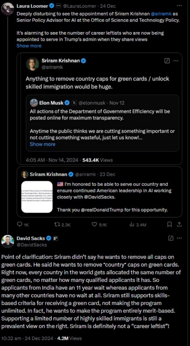This screenshot has width=190, height=346.
Task: Share Laura Loomer's post
Action: (x=179, y=225)
